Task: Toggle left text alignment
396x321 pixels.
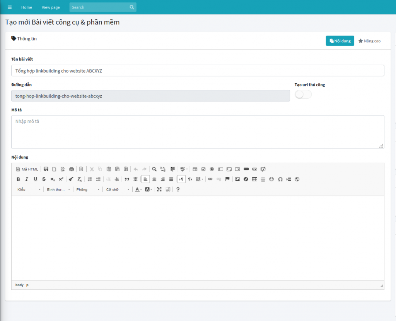Action: click(x=145, y=179)
